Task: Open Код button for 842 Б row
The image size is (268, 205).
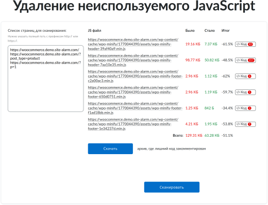Action: point(245,108)
